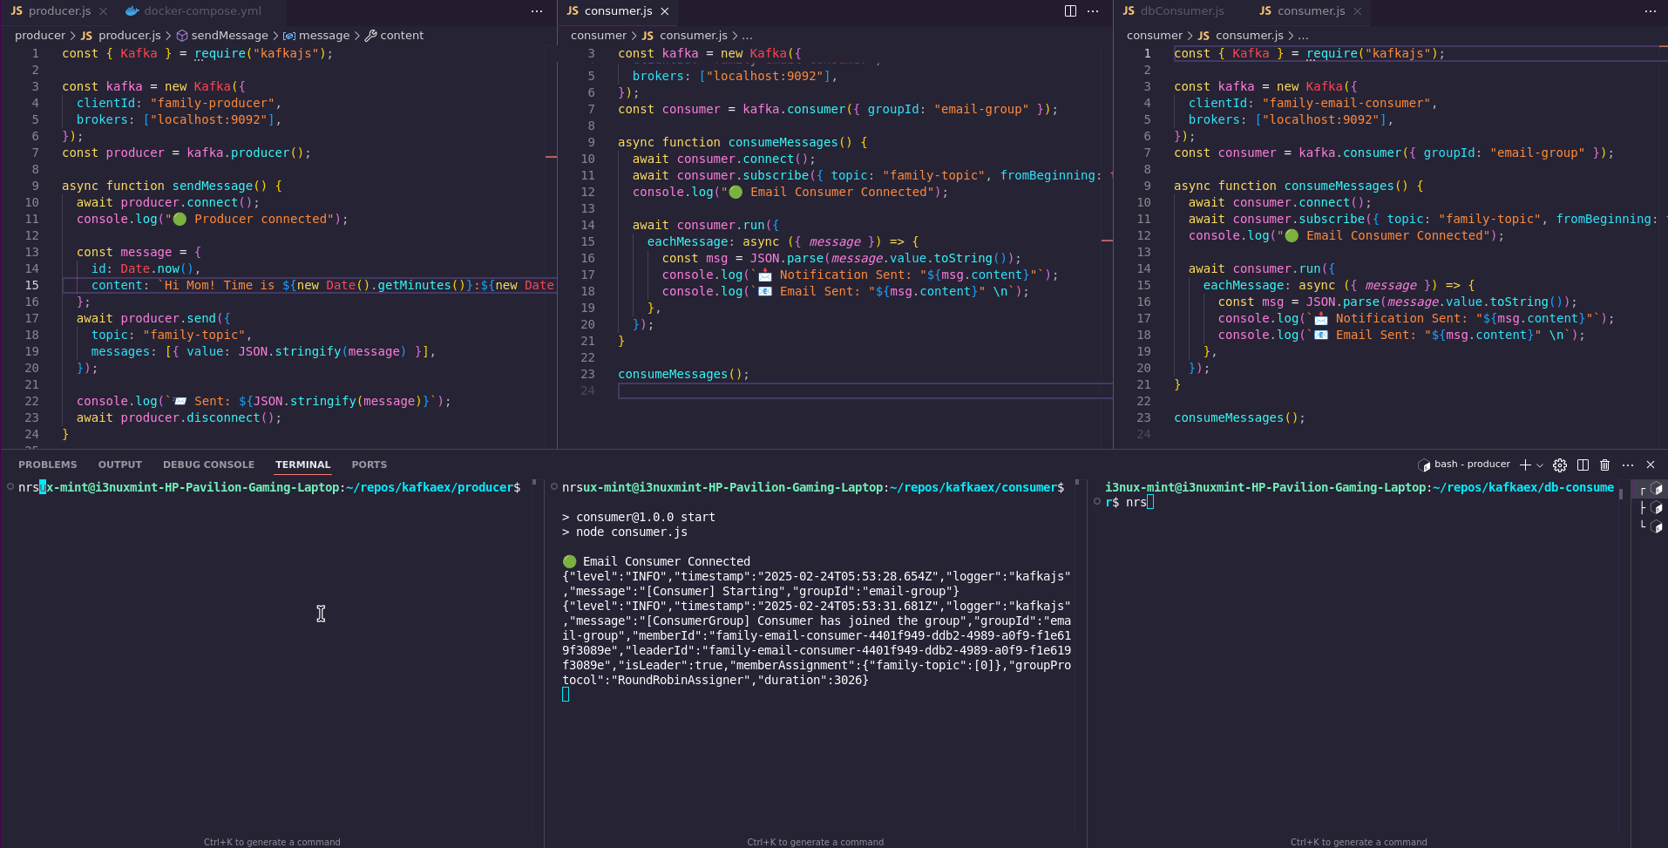Open terminal panel more actions menu

(x=1628, y=465)
